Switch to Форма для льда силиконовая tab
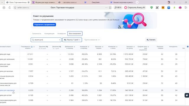Screen dimensions: 189x106 click(44, 2)
